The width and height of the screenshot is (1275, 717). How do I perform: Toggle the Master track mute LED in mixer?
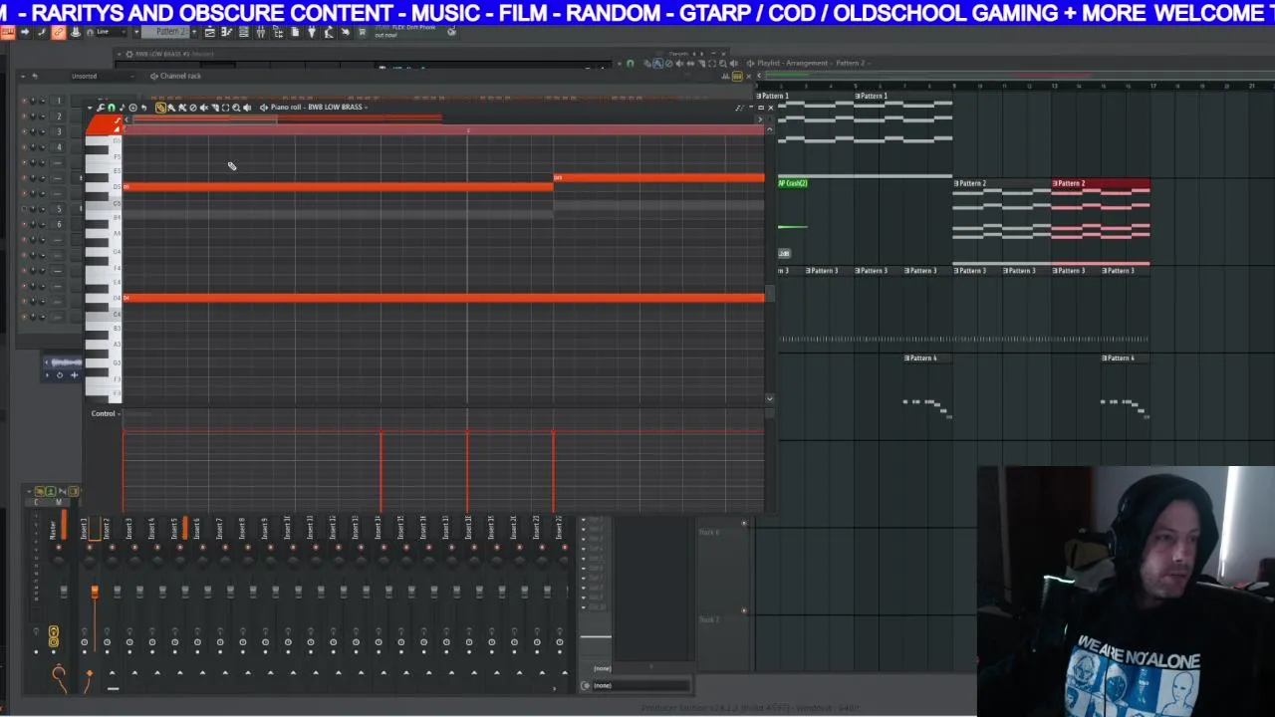59,547
